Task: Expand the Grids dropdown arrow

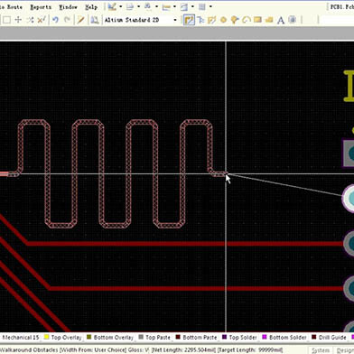Action: [210, 6]
